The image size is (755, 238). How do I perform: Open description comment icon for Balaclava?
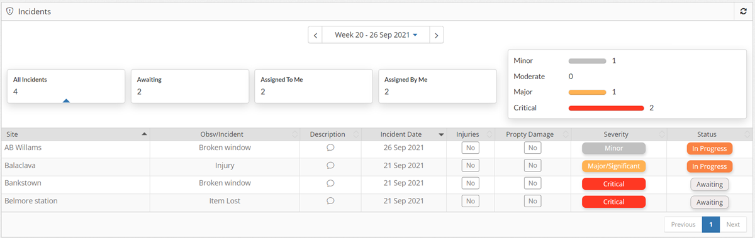pos(330,166)
